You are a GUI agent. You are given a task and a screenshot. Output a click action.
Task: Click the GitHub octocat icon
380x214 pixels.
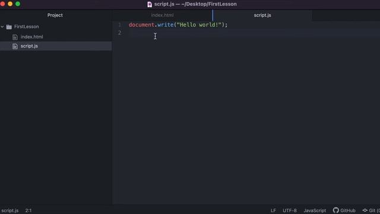(335, 210)
